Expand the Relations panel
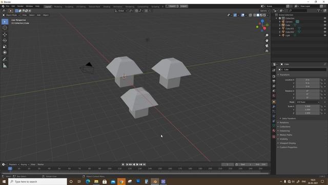Screen dimensions: 328x185 tap(284, 123)
